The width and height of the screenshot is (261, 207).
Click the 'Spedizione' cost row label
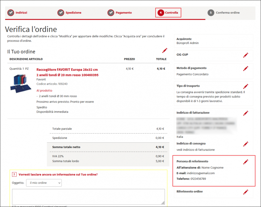(x=59, y=138)
